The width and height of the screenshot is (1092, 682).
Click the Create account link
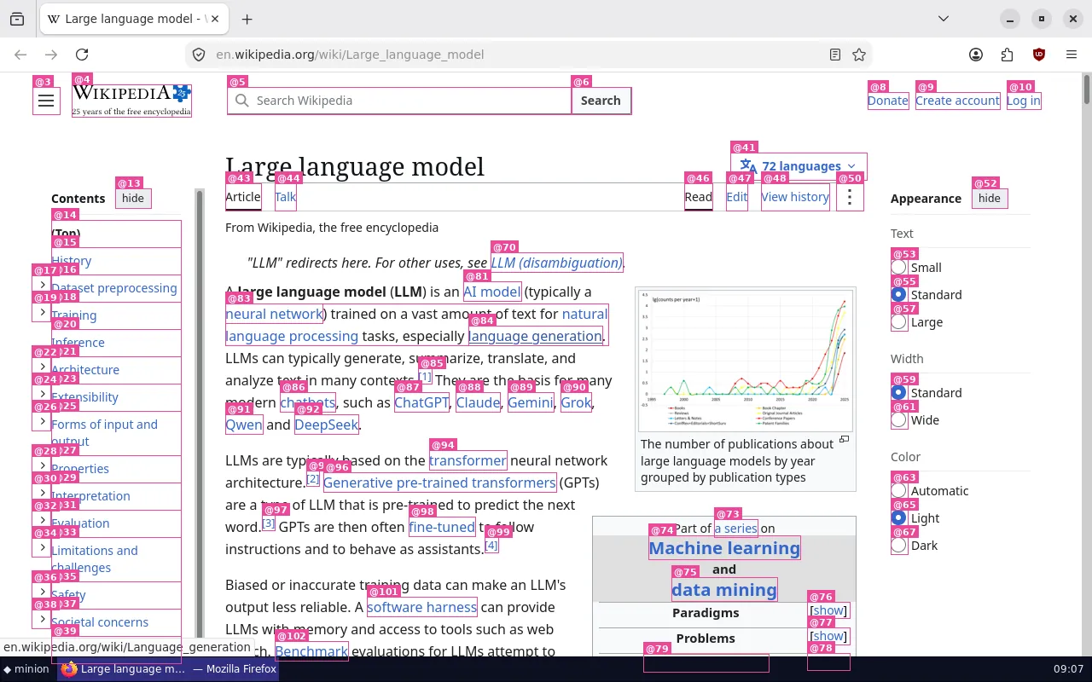pos(957,101)
